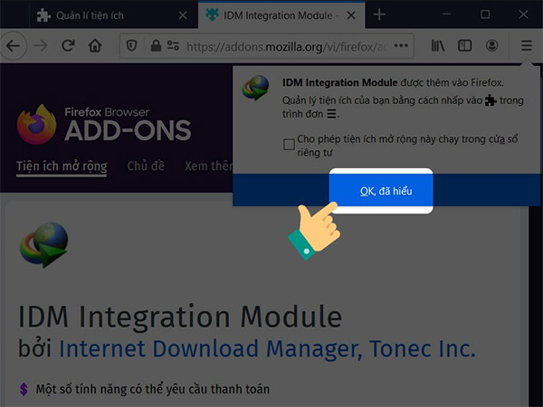This screenshot has width=543, height=407.
Task: Maximize the Firefox window
Action: click(485, 14)
